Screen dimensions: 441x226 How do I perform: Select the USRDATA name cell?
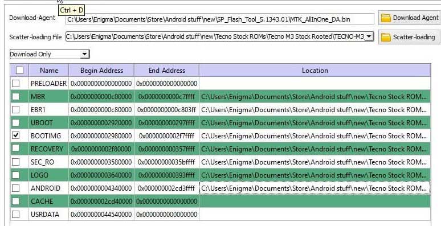click(48, 215)
